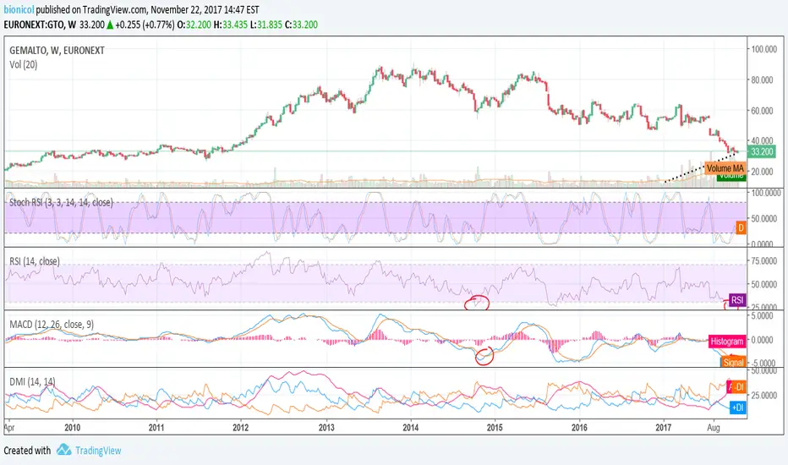Click the O:32.200 open value

[x=194, y=25]
